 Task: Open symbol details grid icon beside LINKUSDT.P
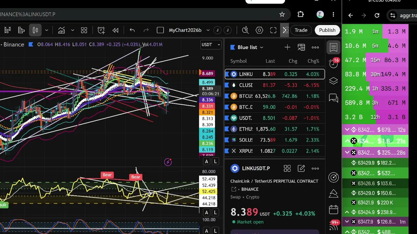coord(287,168)
